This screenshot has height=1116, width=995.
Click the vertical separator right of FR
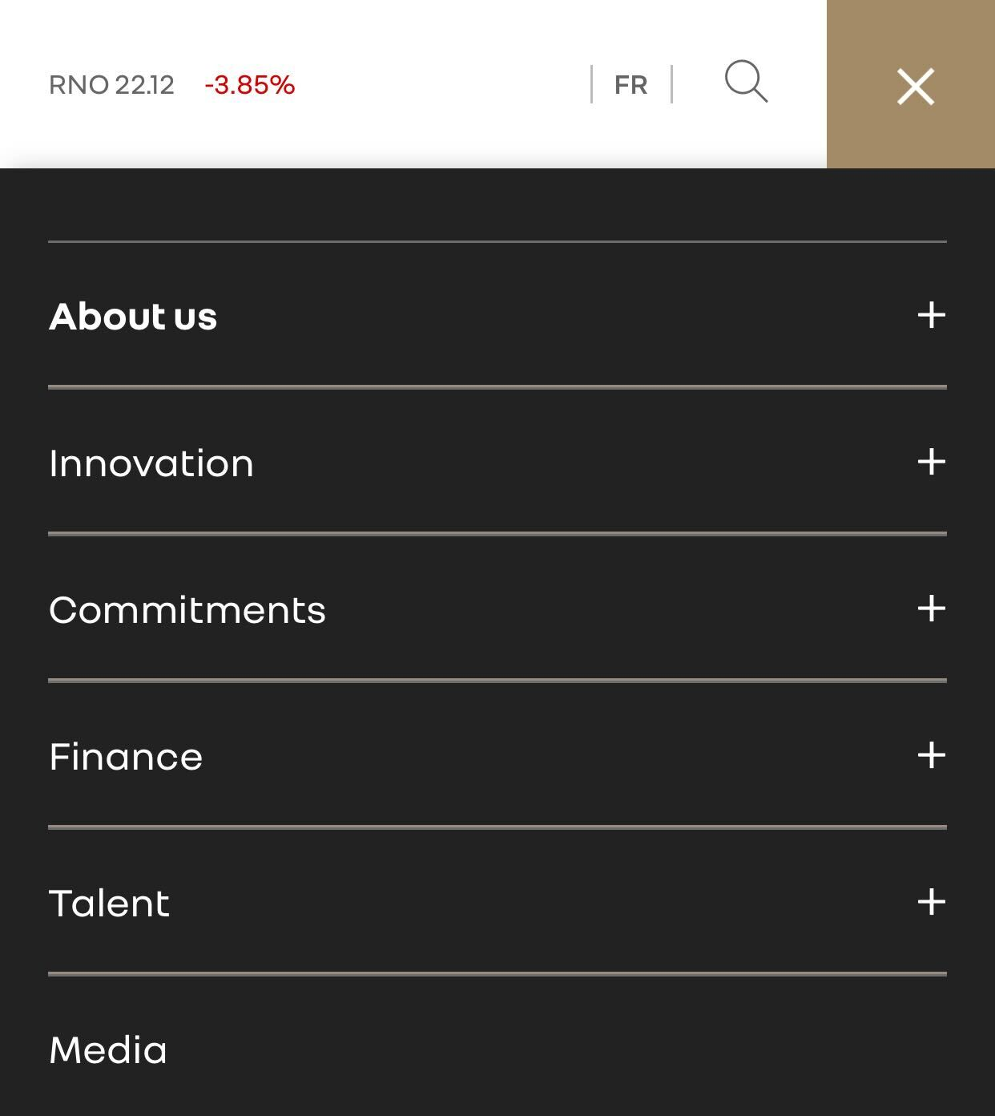tap(671, 84)
